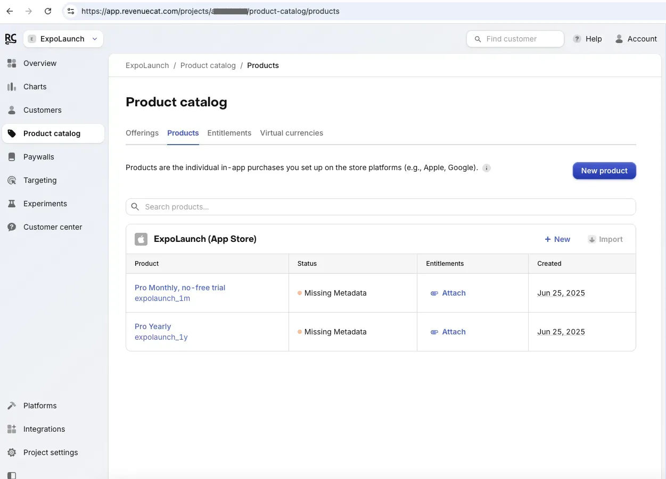Click the browser address bar URL
666x479 pixels.
click(x=210, y=11)
